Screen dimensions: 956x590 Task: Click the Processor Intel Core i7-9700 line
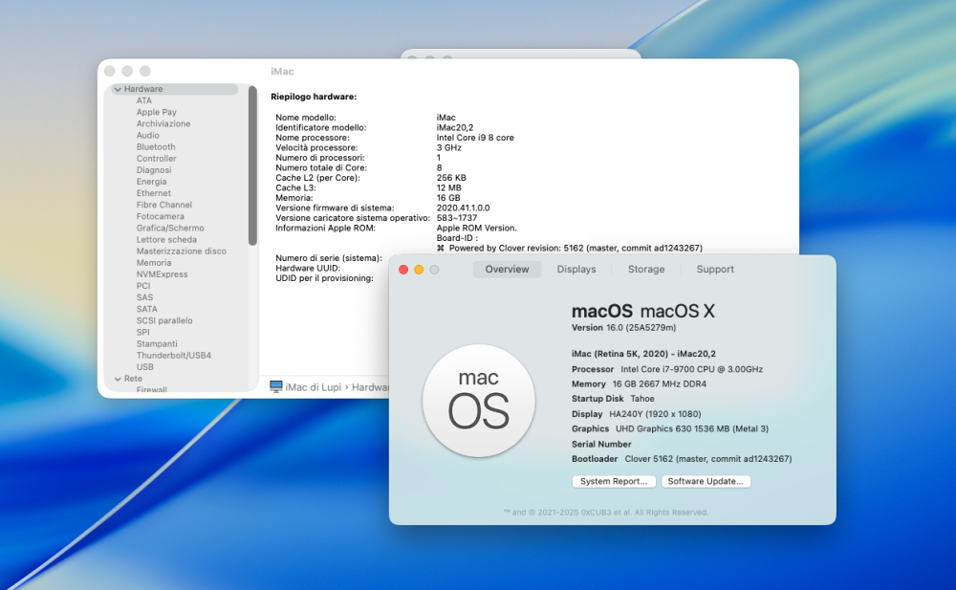click(x=667, y=369)
